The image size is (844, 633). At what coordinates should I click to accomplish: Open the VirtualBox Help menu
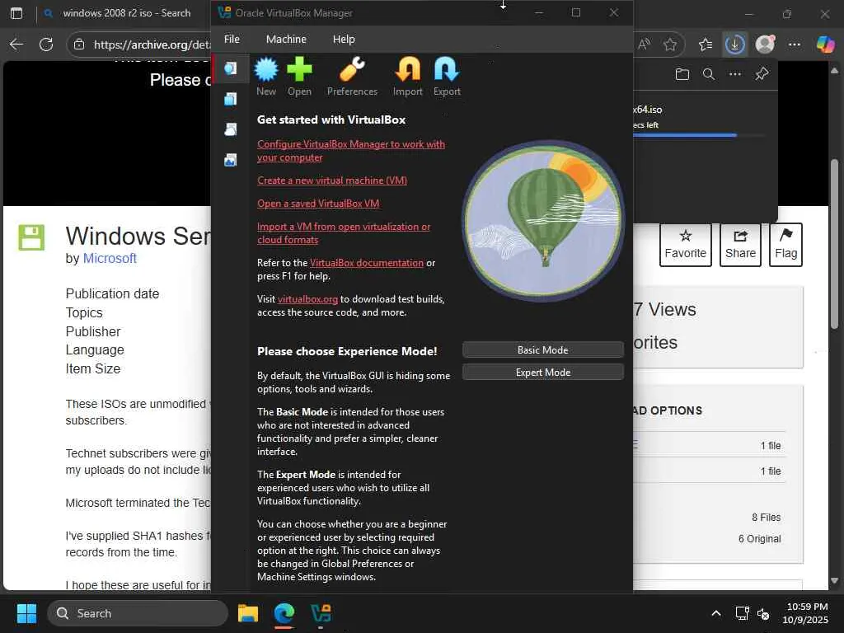344,40
